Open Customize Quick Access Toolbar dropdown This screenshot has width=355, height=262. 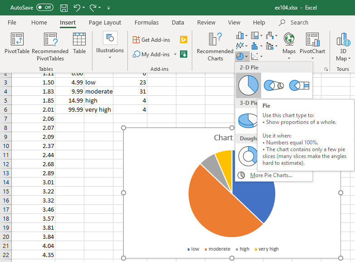109,8
